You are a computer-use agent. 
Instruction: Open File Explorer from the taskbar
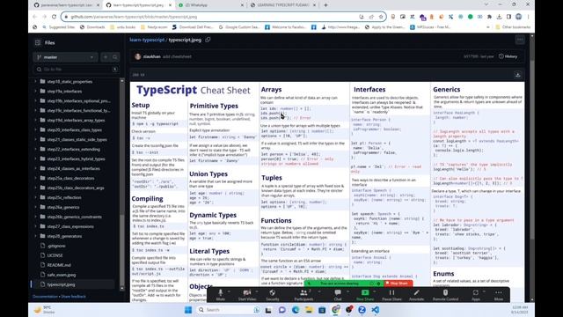tap(309, 310)
